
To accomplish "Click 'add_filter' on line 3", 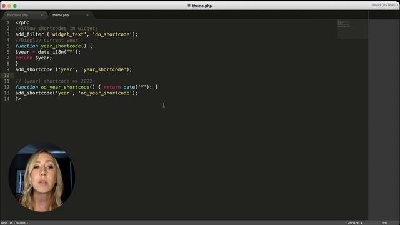I will click(x=29, y=34).
